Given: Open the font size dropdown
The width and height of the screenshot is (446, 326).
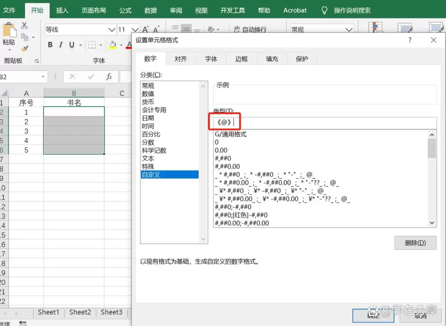Looking at the screenshot, I should click(135, 30).
